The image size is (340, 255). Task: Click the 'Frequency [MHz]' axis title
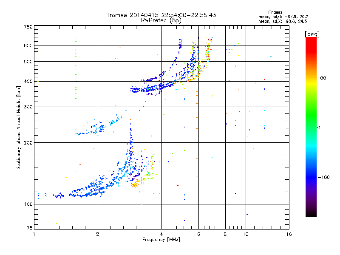click(161, 240)
